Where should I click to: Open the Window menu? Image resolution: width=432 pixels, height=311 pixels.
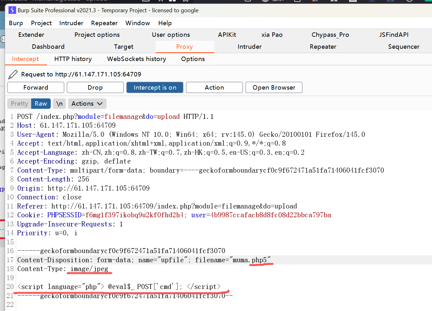pyautogui.click(x=138, y=23)
